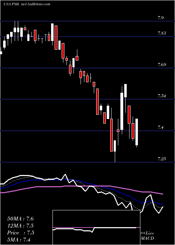The width and height of the screenshot is (175, 245).
Task: Click the 7.4 price level label
Action: pyautogui.click(x=160, y=127)
